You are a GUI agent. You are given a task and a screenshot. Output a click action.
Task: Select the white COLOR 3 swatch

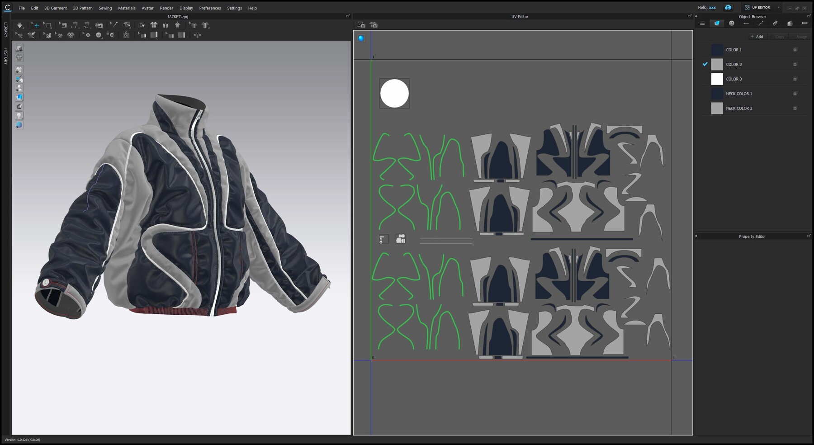click(x=717, y=79)
